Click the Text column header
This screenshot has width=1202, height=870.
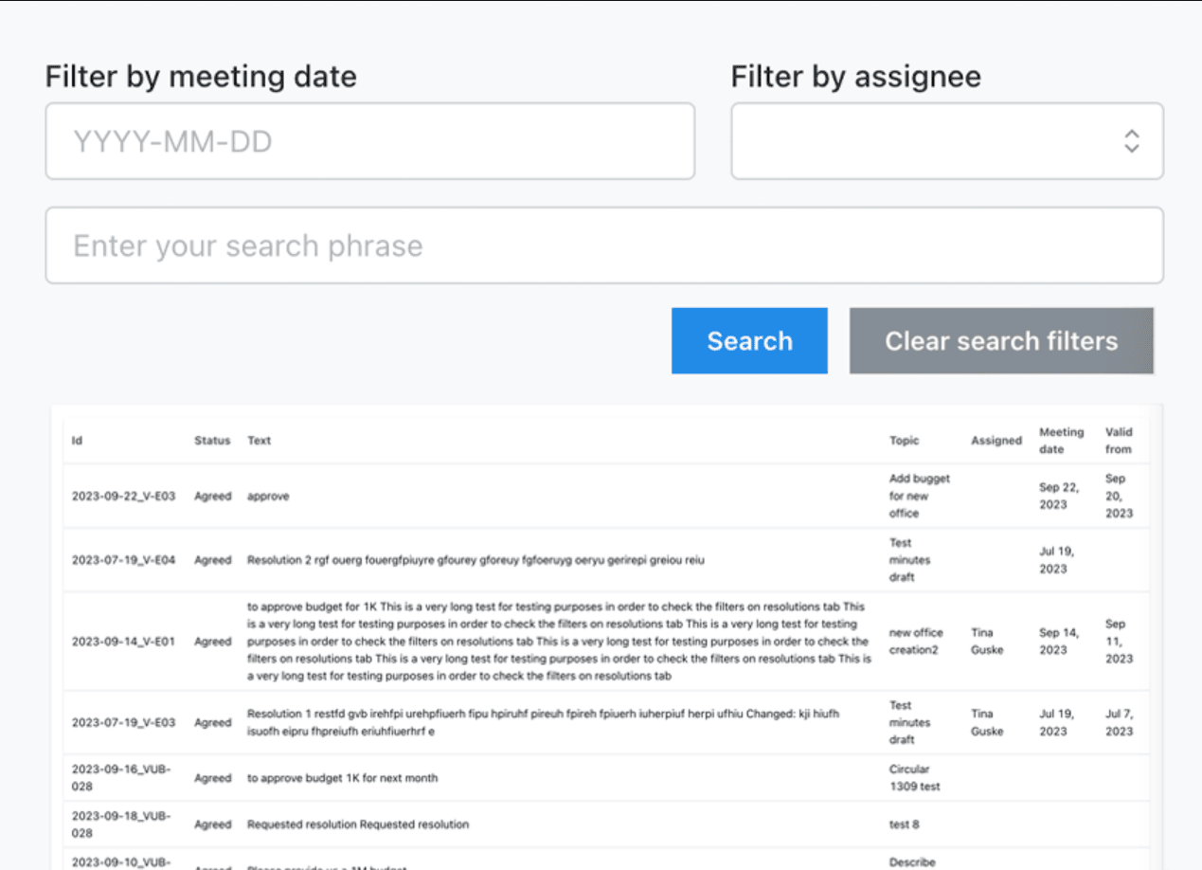(x=259, y=441)
